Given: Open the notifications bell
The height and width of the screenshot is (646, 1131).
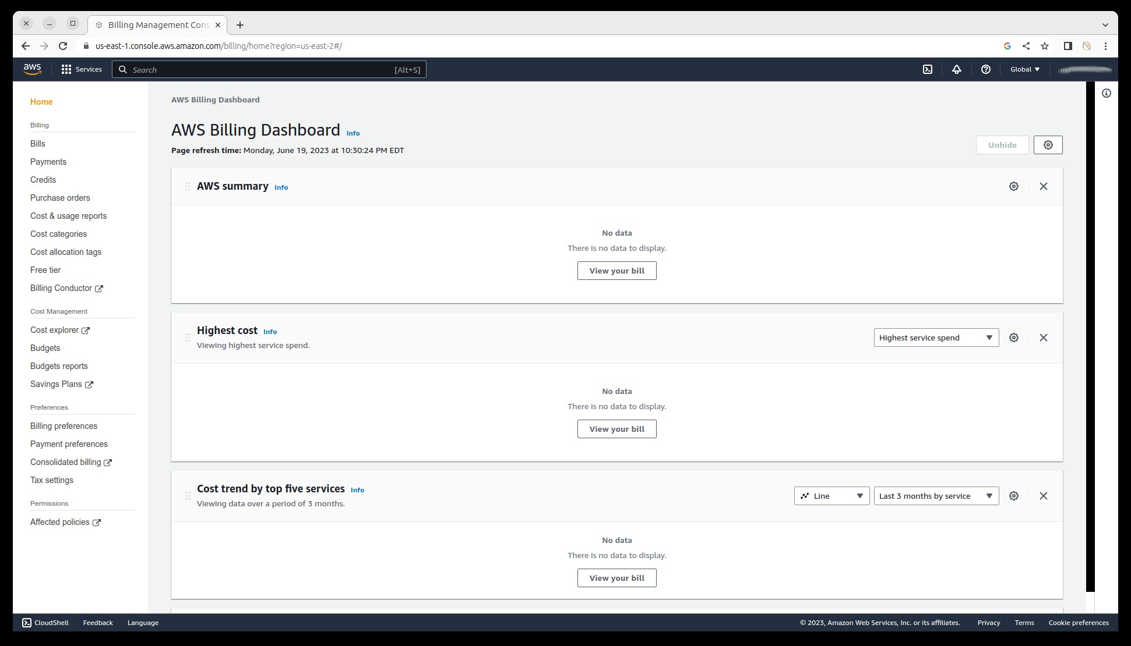Looking at the screenshot, I should pyautogui.click(x=957, y=69).
